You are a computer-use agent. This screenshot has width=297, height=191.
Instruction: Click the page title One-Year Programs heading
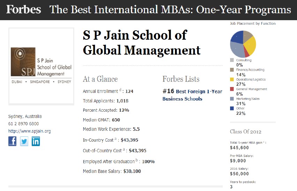[170, 9]
